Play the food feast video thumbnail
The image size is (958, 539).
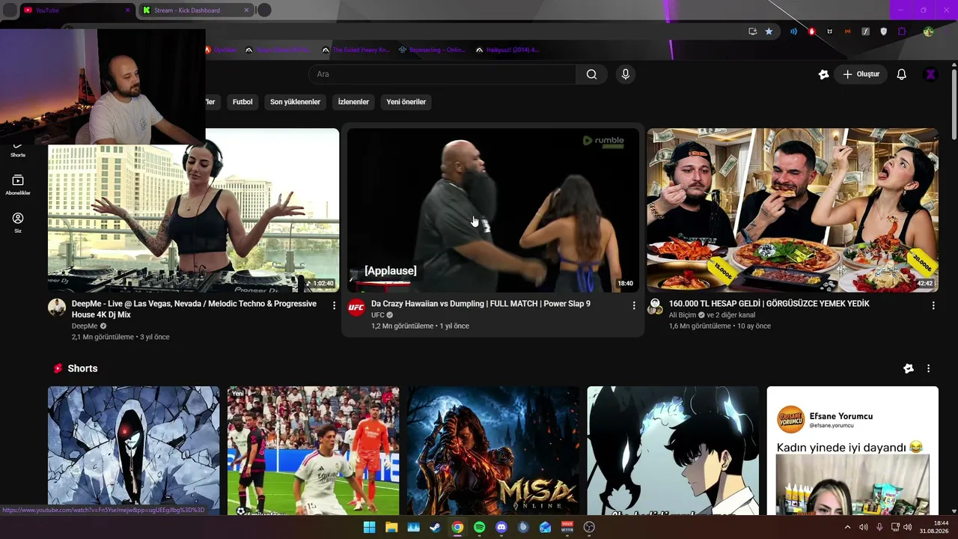(x=793, y=210)
